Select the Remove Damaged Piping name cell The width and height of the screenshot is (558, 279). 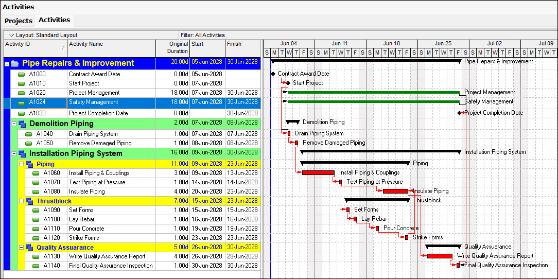point(111,144)
